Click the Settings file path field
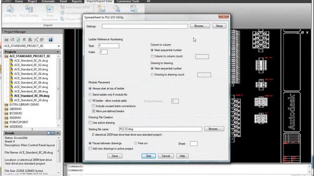Screen dimensions: 314x176 (145, 26)
